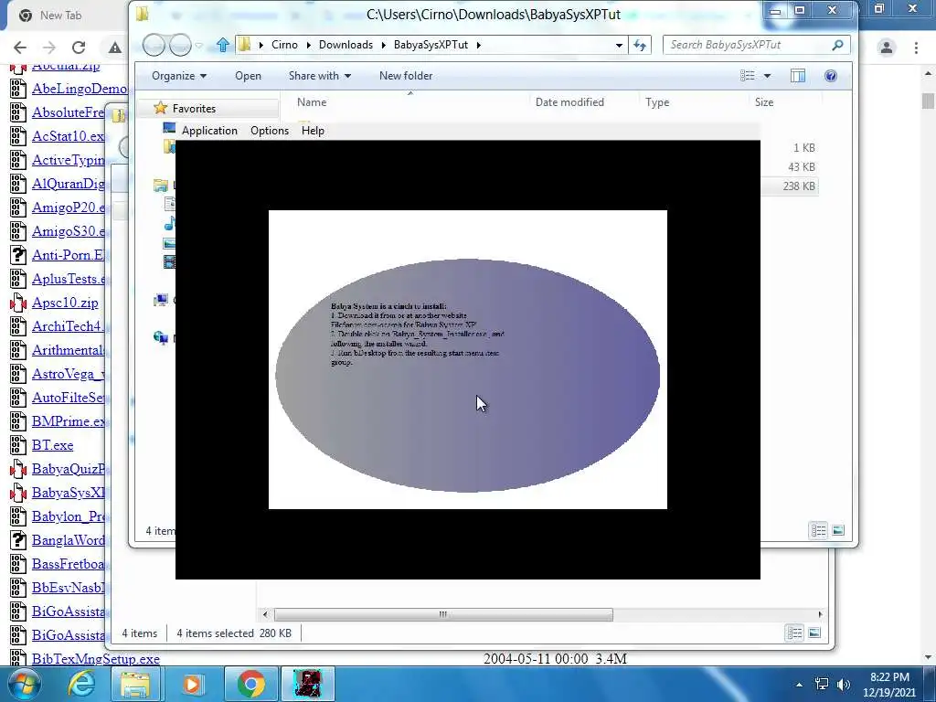Viewport: 936px width, 702px height.
Task: Click Chrome page vertical scrollbar thumb
Action: click(x=928, y=101)
